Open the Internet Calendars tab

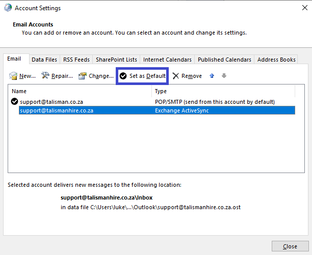pyautogui.click(x=167, y=60)
